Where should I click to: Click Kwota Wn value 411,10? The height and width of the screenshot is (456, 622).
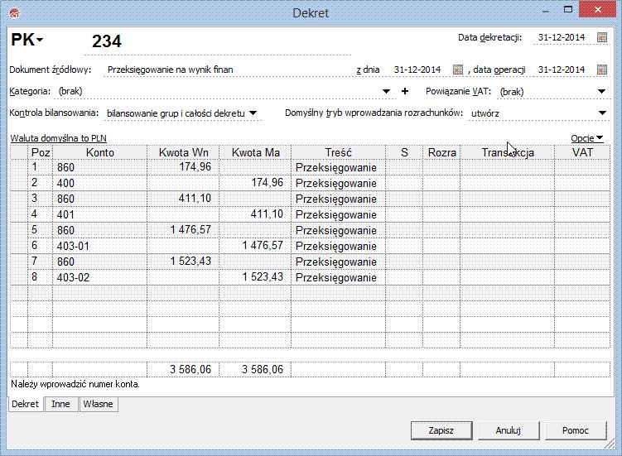(195, 198)
